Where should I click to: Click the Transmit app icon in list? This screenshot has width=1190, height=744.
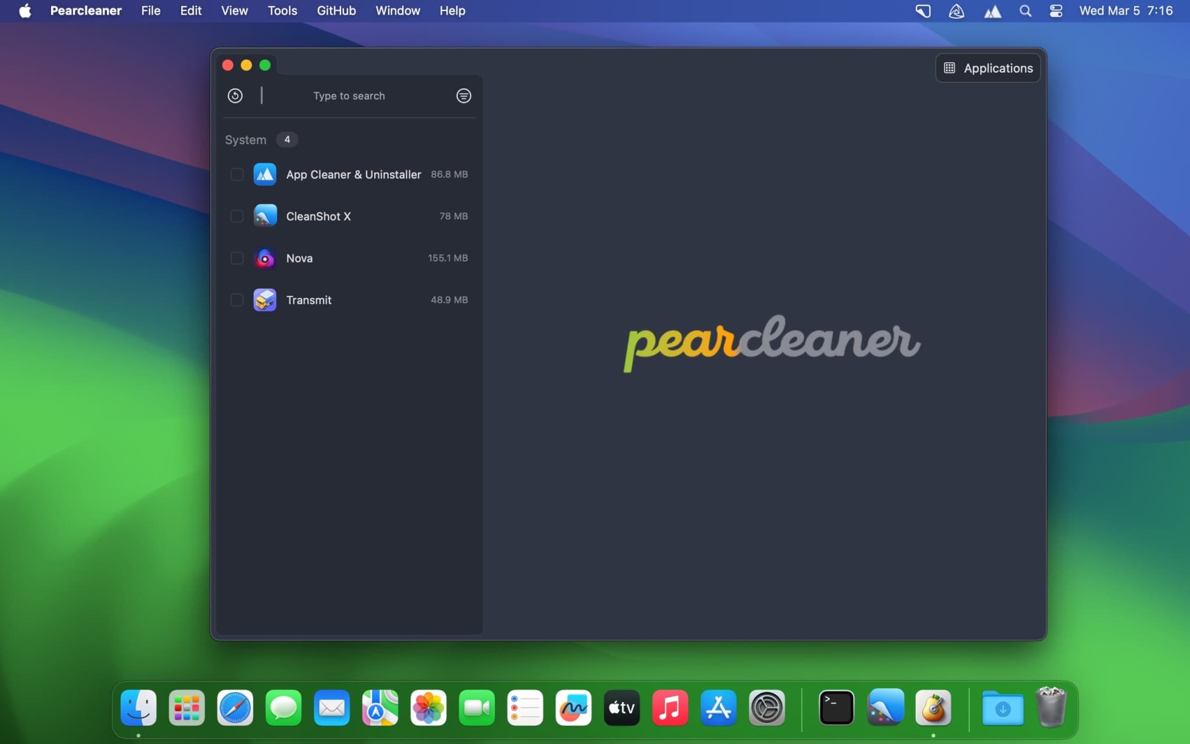[x=265, y=300]
